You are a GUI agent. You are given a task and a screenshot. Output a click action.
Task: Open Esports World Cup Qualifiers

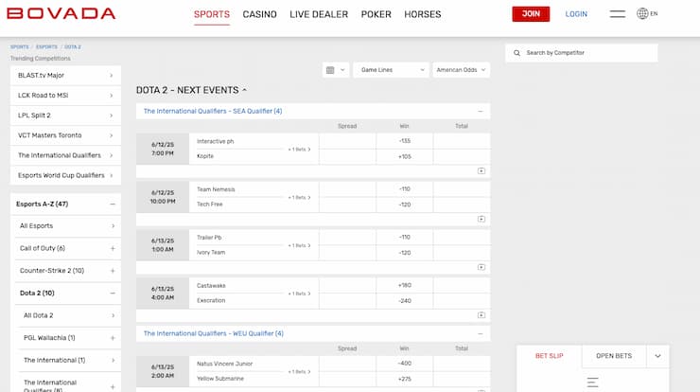(x=65, y=175)
